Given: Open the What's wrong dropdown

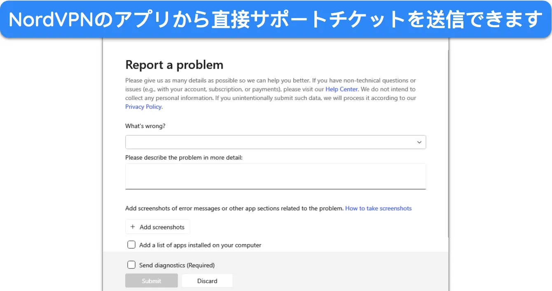Looking at the screenshot, I should coord(275,142).
